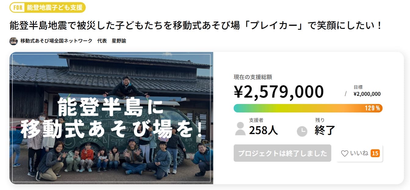The image size is (410, 190).
Task: Click the organizer's round avatar icon
Action: (x=13, y=41)
